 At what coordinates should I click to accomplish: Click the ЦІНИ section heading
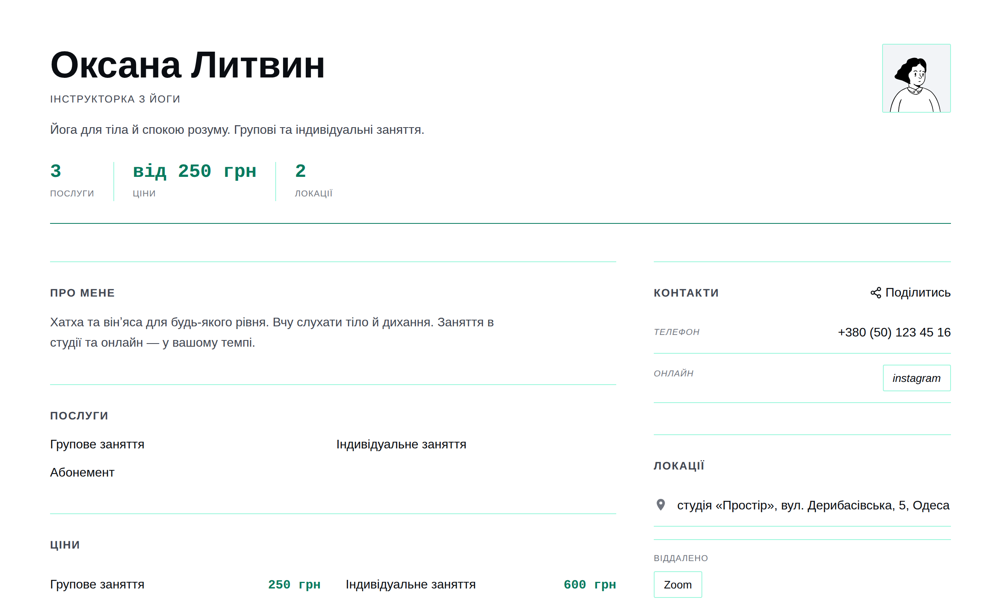pyautogui.click(x=65, y=545)
